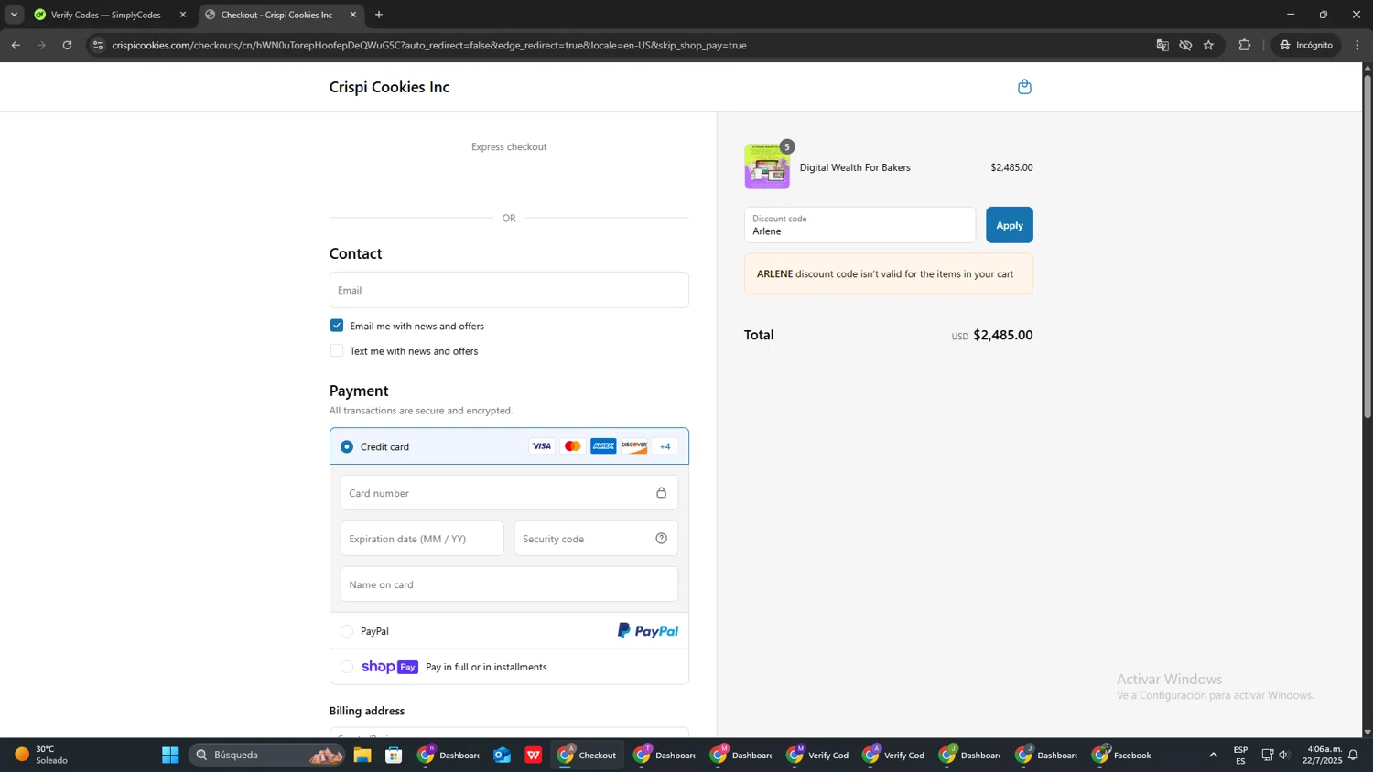Image resolution: width=1373 pixels, height=772 pixels.
Task: Click the Shop Pay logo
Action: (390, 667)
